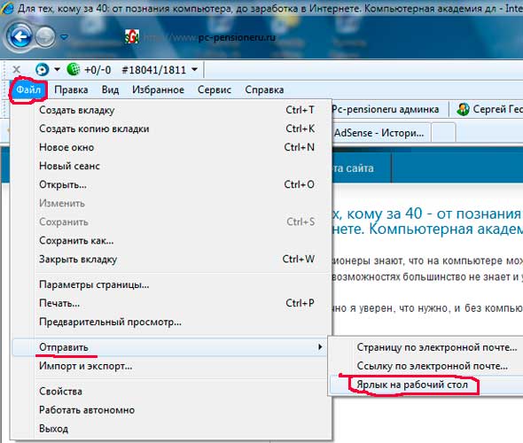Click the green globe toolbar icon

(x=73, y=69)
